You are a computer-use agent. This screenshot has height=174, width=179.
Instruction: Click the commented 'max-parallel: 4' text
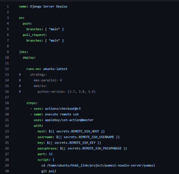click(48, 80)
